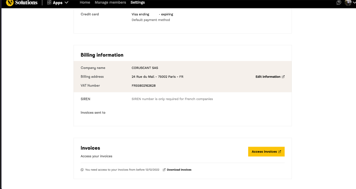Click the CORUSCANT SAS company name value
Viewport: 356px width, 189px height.
tap(145, 68)
